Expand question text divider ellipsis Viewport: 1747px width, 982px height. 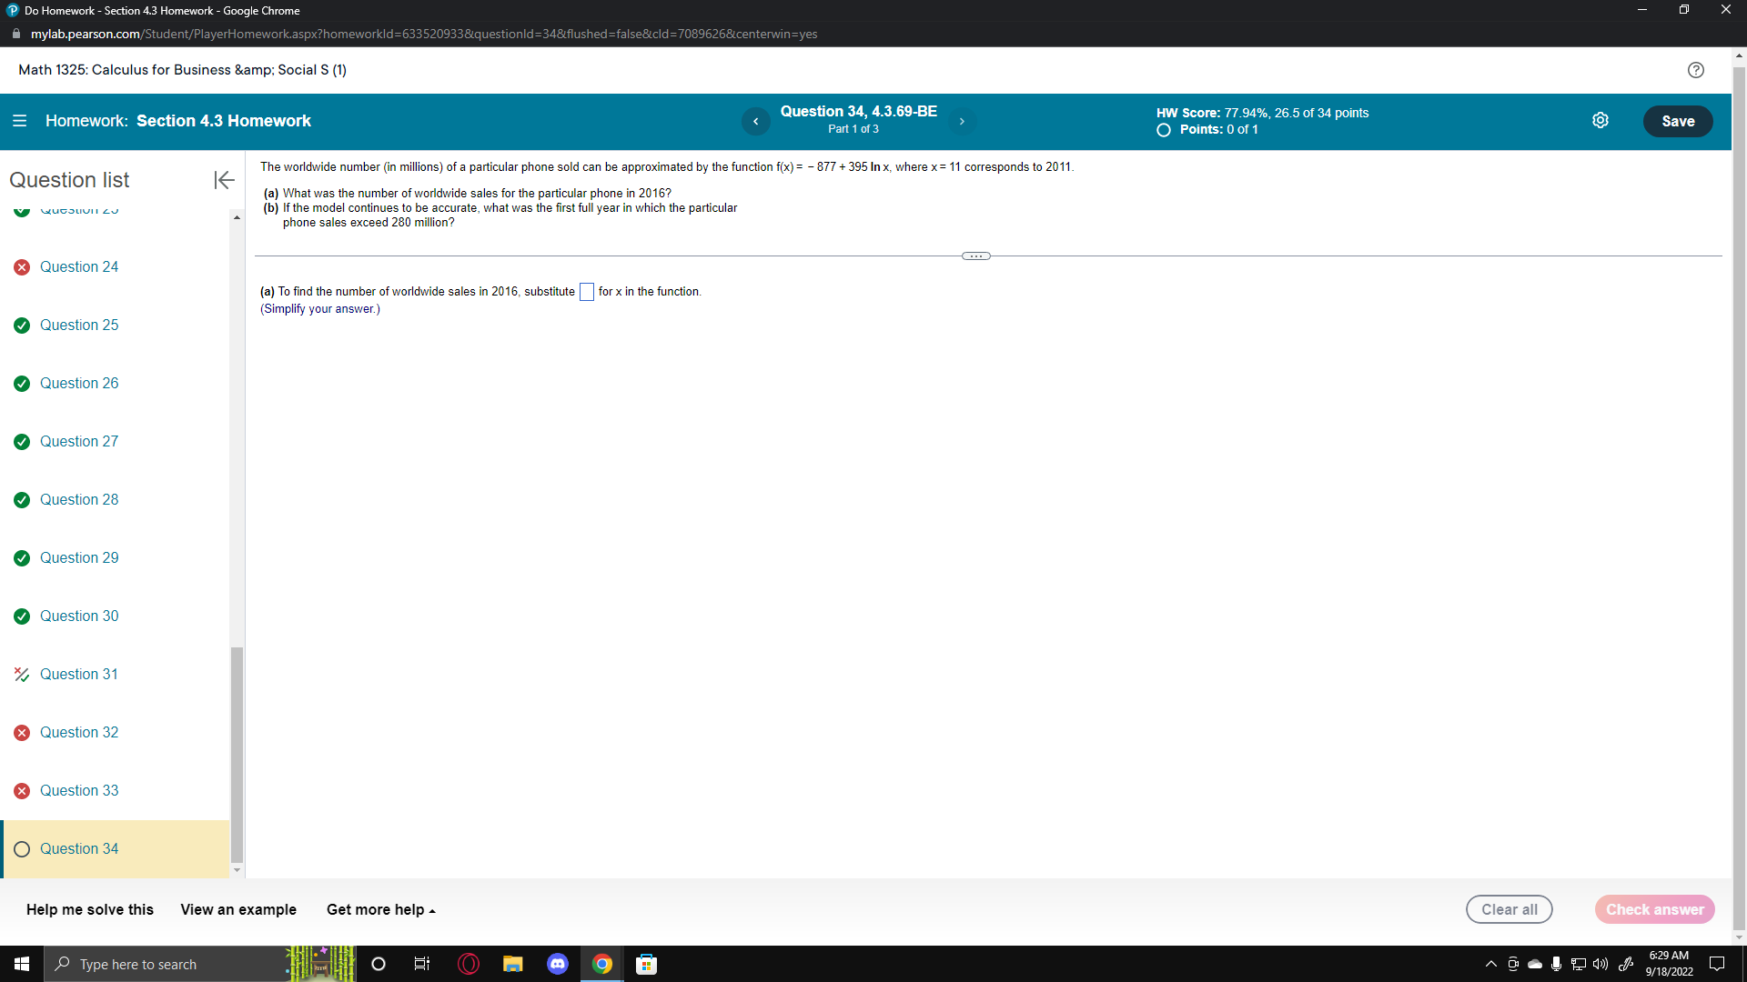pos(975,256)
